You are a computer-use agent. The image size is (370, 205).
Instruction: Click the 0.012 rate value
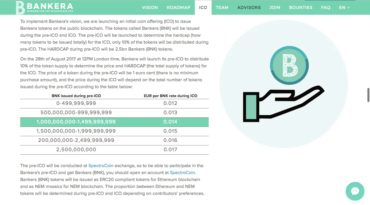pyautogui.click(x=170, y=103)
